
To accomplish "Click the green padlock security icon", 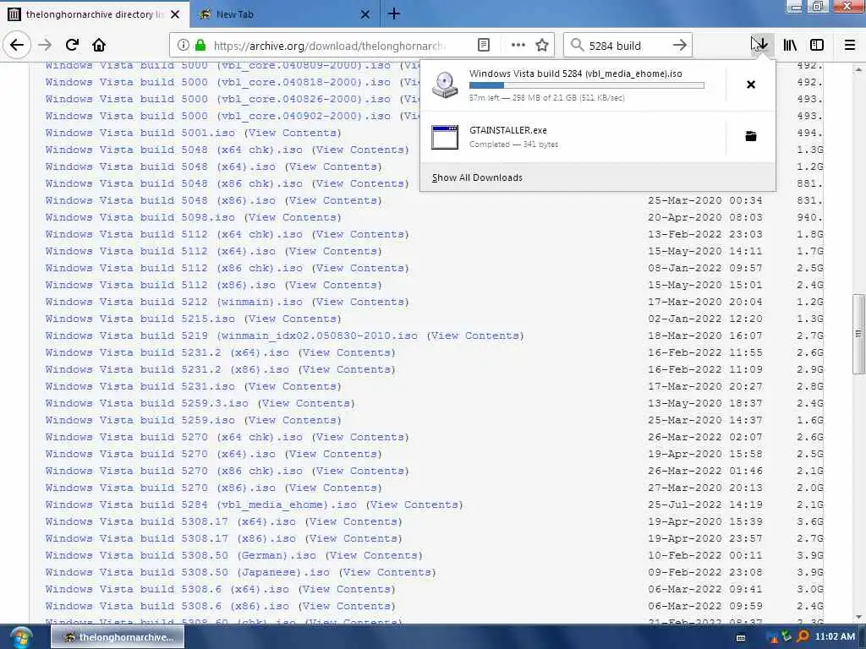I will tap(200, 46).
